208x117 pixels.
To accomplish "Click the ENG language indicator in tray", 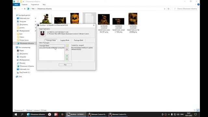I will [182, 114].
